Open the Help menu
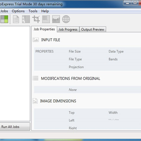 pos(45,11)
